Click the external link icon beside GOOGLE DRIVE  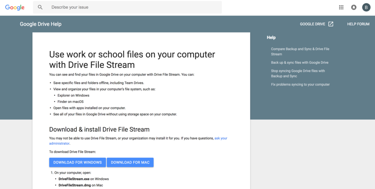point(331,24)
